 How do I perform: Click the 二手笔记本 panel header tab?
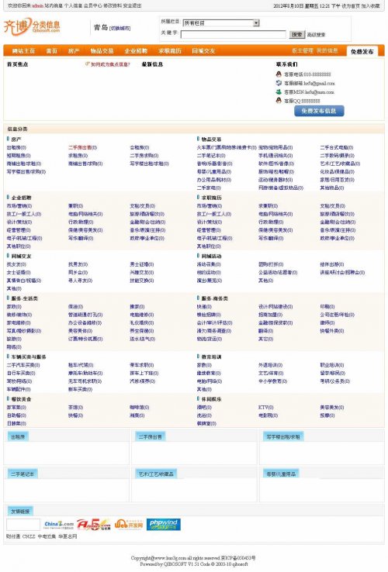pyautogui.click(x=23, y=474)
